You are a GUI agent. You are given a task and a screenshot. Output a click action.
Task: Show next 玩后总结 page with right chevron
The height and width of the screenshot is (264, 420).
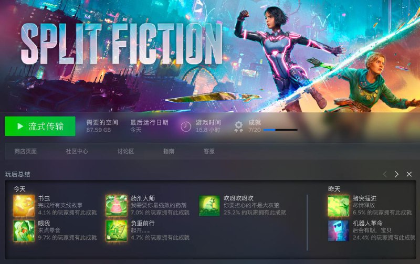[396, 174]
